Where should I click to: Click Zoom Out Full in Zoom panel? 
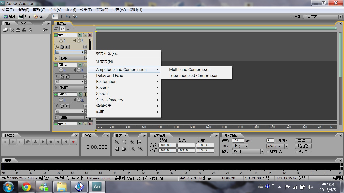click(x=132, y=142)
